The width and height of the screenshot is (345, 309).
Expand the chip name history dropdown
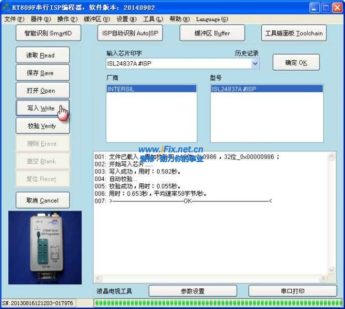click(x=255, y=64)
